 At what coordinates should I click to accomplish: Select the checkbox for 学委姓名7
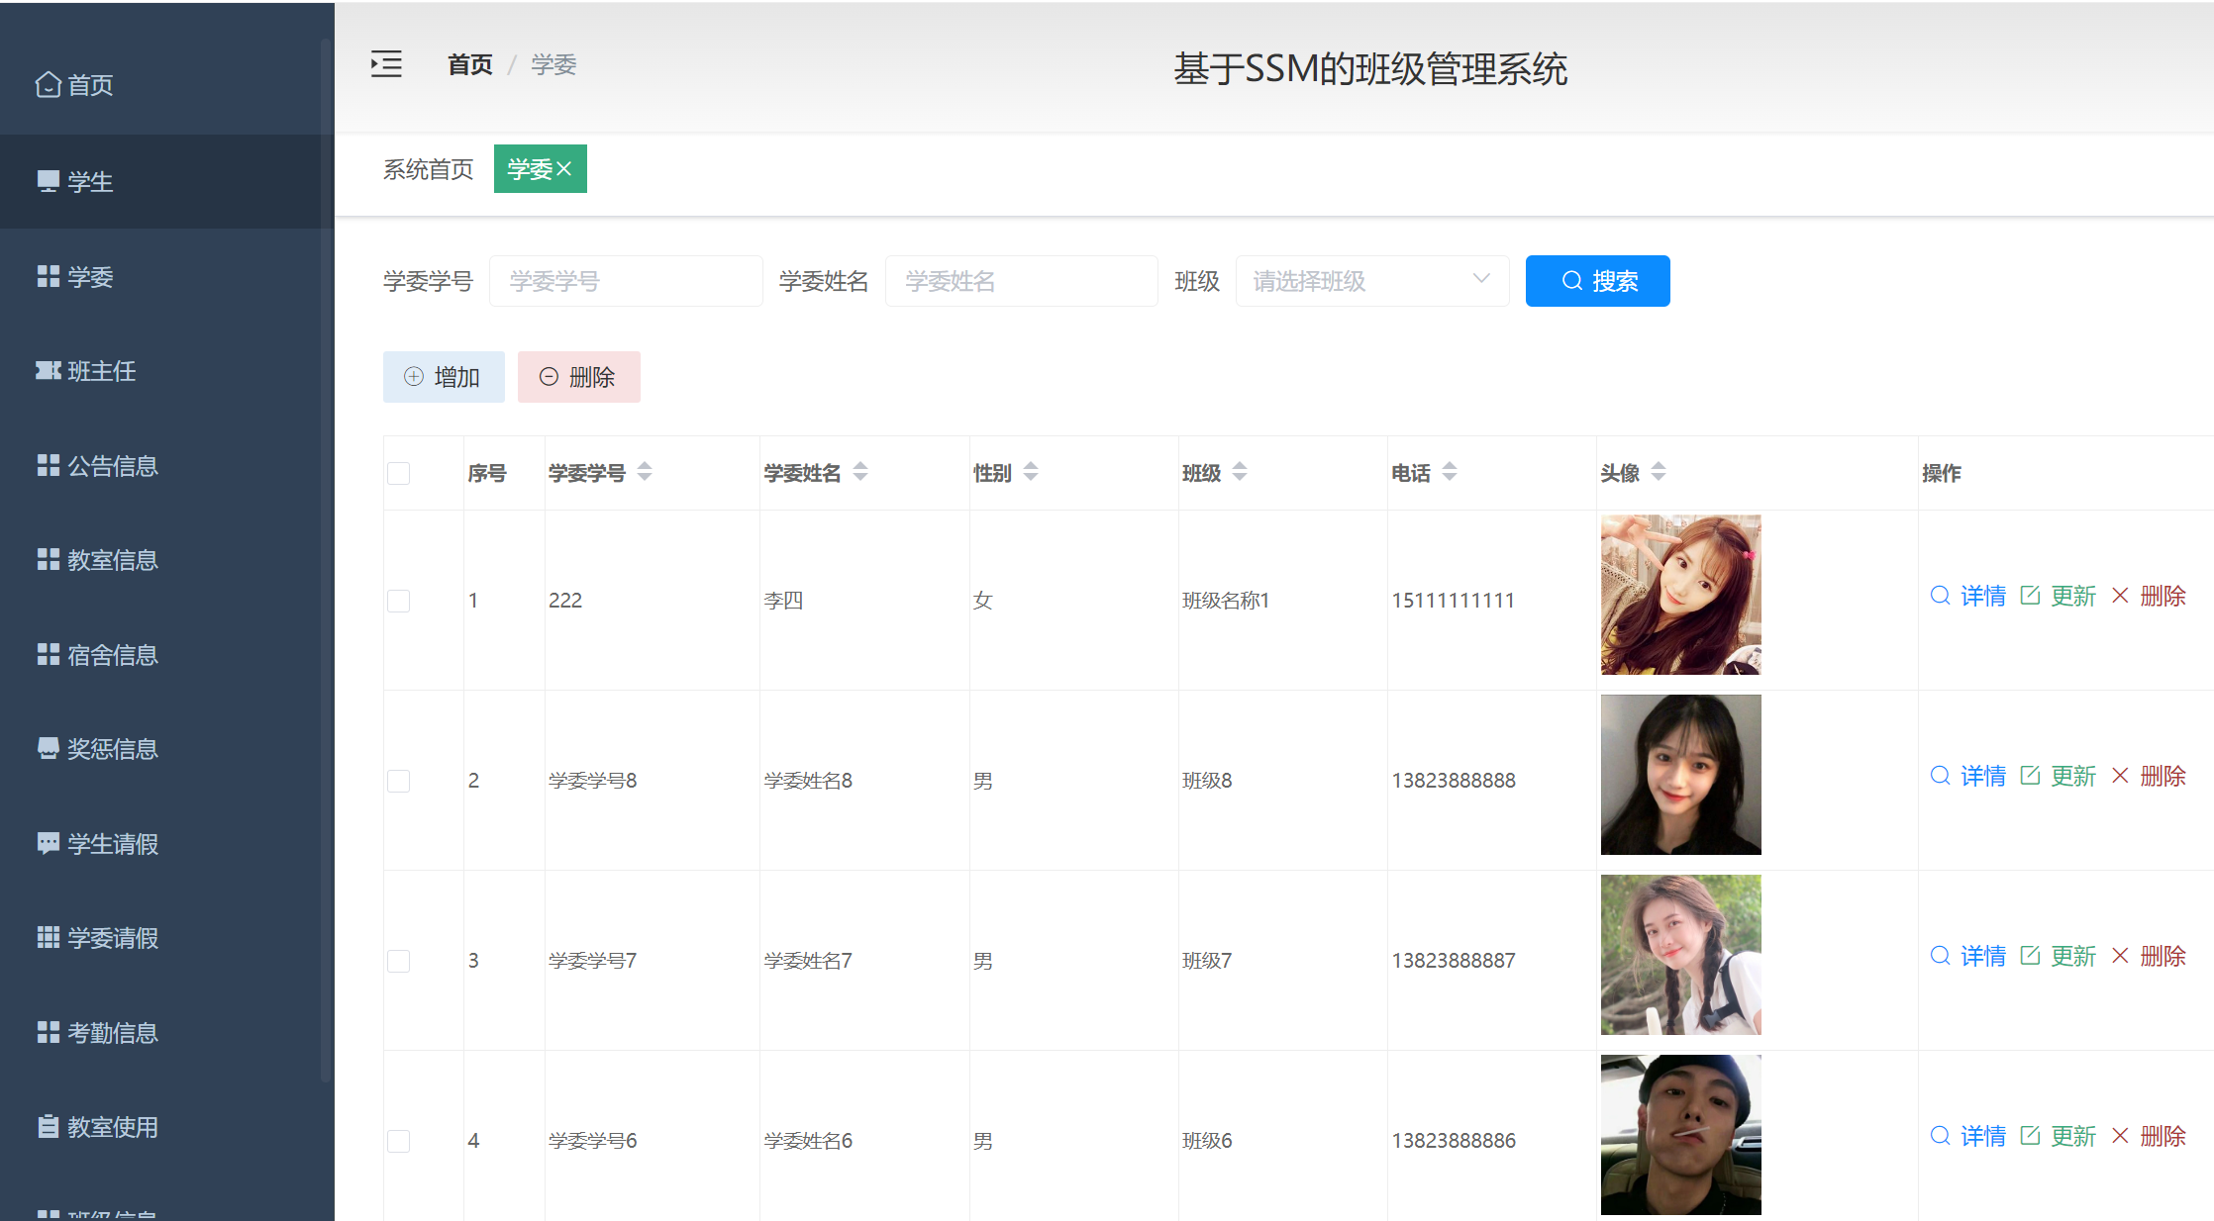click(399, 960)
